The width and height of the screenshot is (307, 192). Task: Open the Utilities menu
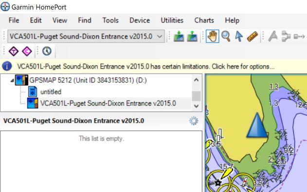tap(172, 20)
